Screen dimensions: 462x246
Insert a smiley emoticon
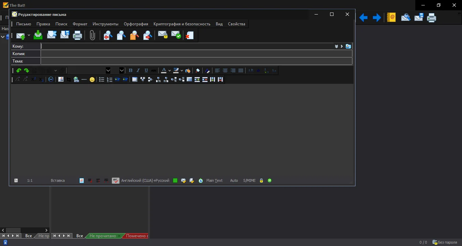(x=92, y=79)
